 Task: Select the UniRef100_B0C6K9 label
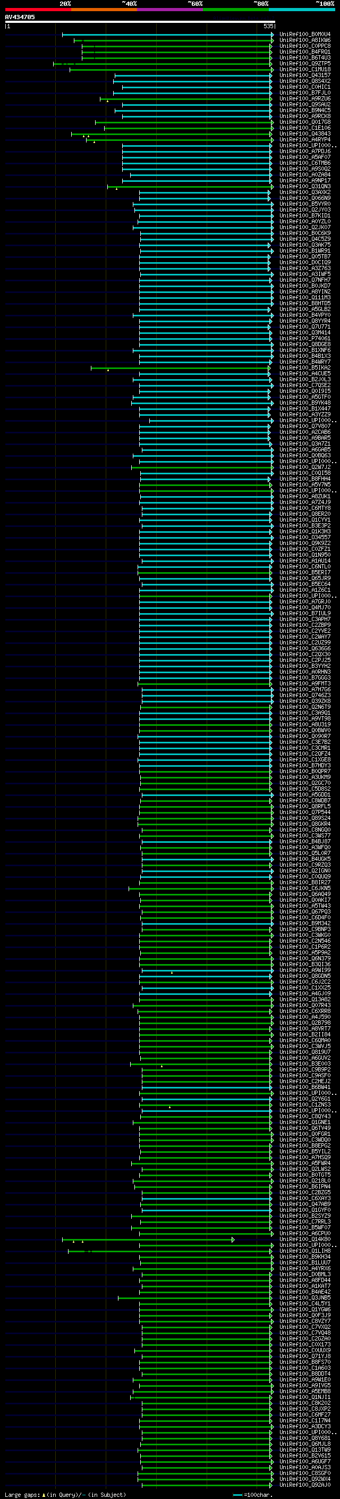coord(304,233)
